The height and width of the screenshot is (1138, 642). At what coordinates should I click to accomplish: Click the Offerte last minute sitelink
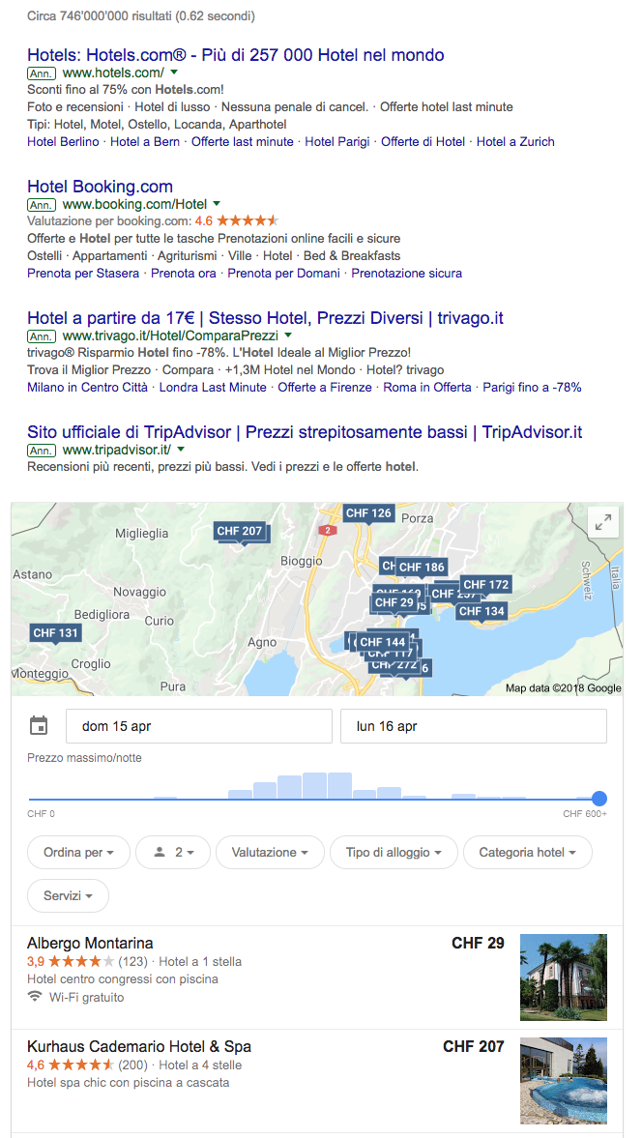tap(243, 141)
